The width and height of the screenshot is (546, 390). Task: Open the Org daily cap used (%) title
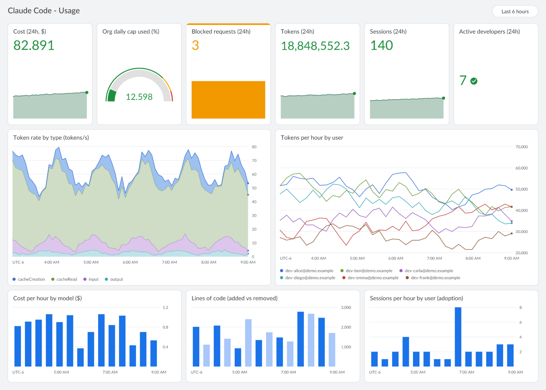click(131, 31)
